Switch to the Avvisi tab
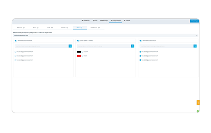 pos(34,28)
